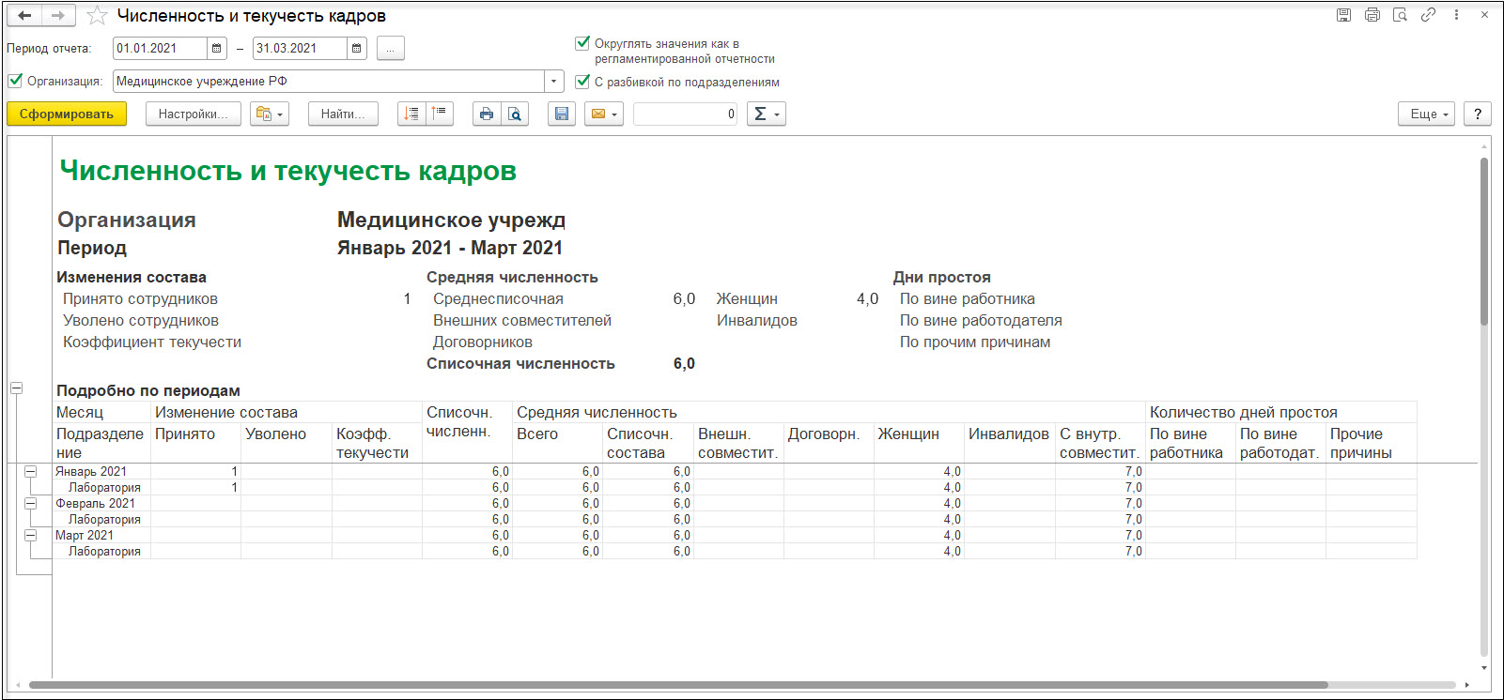Click Внешних совместителей label

[522, 320]
